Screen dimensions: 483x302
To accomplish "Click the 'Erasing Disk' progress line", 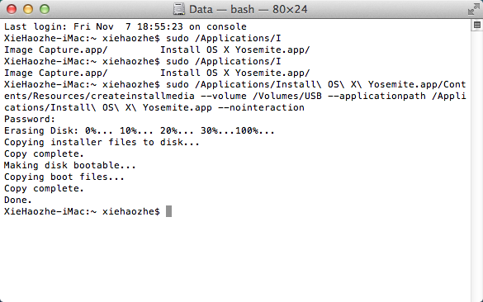I will [x=140, y=131].
